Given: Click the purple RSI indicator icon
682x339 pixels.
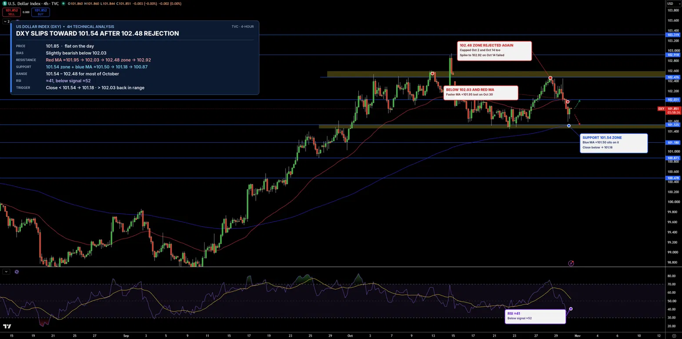Looking at the screenshot, I should pos(17,272).
